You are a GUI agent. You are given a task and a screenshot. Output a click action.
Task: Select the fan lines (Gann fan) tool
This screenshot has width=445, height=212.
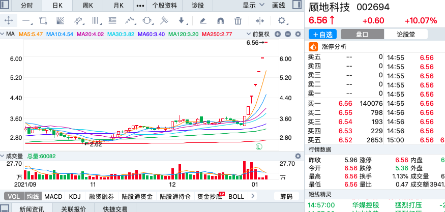tap(60, 20)
